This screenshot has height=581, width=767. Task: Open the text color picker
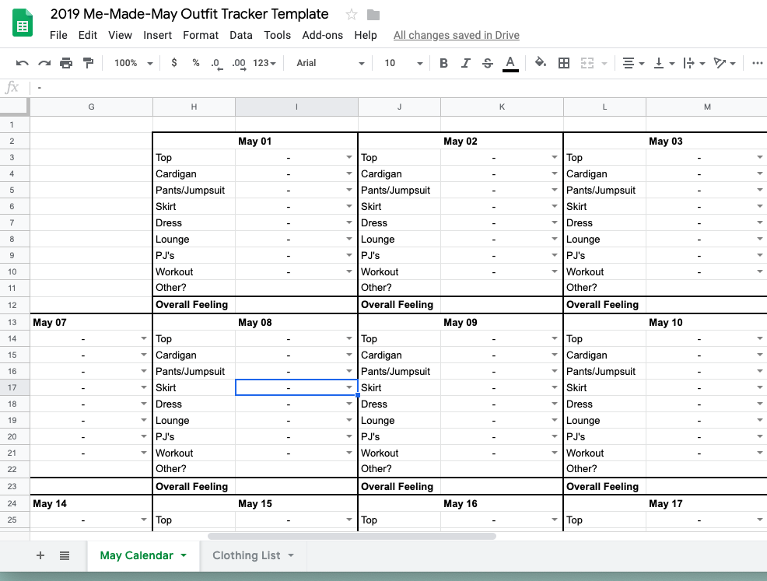(x=510, y=64)
